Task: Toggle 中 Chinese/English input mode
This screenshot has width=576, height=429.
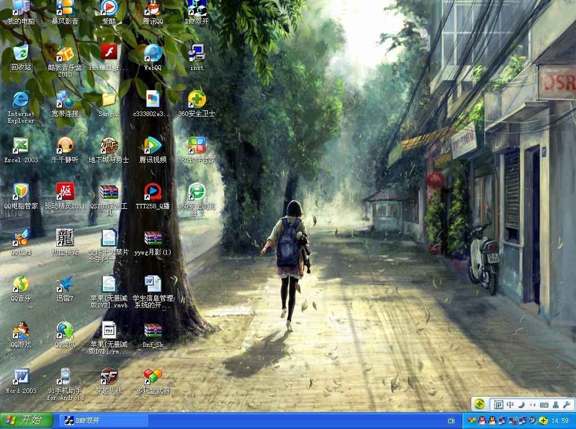Action: (510, 405)
